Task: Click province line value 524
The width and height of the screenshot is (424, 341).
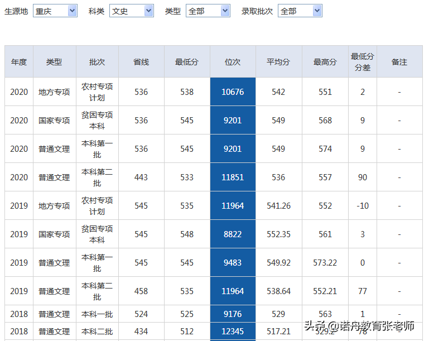Action: 141,314
